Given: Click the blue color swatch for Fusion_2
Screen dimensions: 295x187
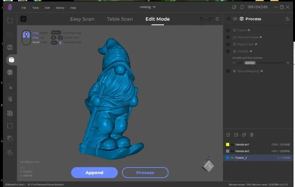Looking at the screenshot, I should click(x=228, y=158).
